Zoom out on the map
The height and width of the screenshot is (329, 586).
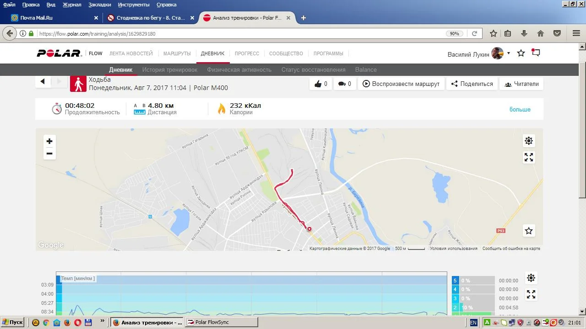[49, 154]
